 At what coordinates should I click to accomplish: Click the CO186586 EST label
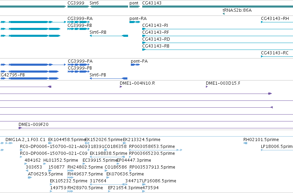pos(116,167)
